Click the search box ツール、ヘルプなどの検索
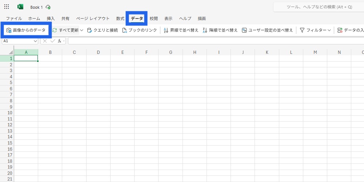Viewport: 364px width, 182px height. click(x=319, y=7)
